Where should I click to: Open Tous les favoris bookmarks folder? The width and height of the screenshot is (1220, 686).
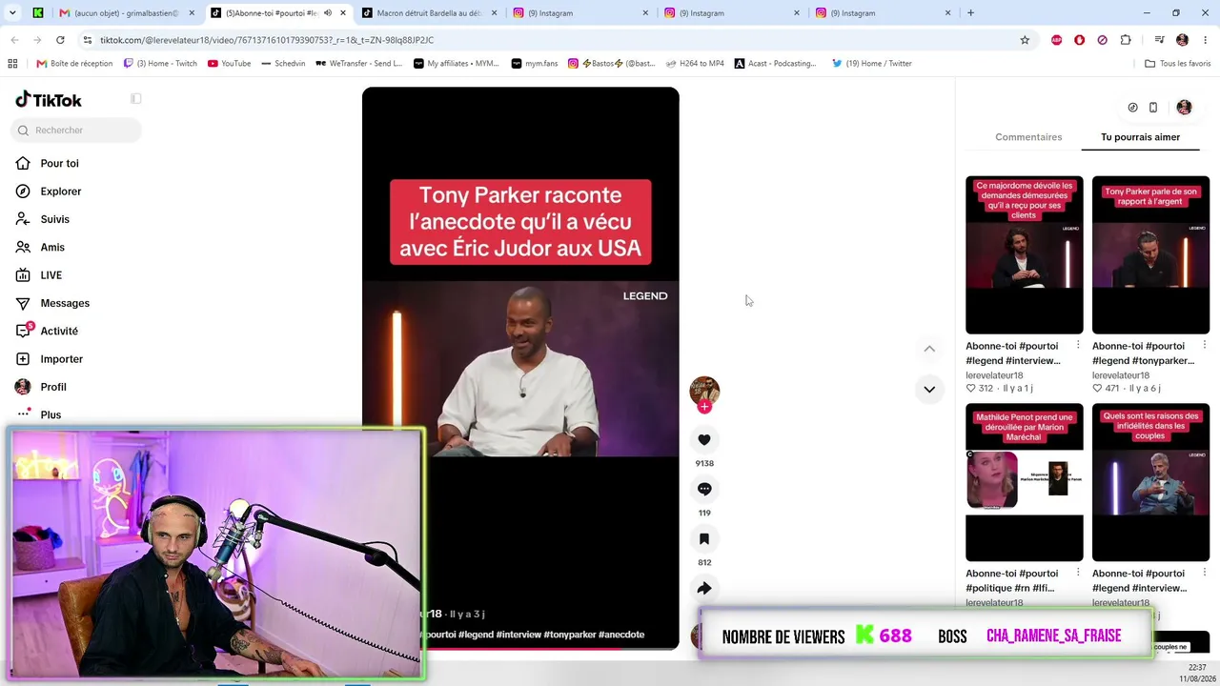tap(1178, 64)
